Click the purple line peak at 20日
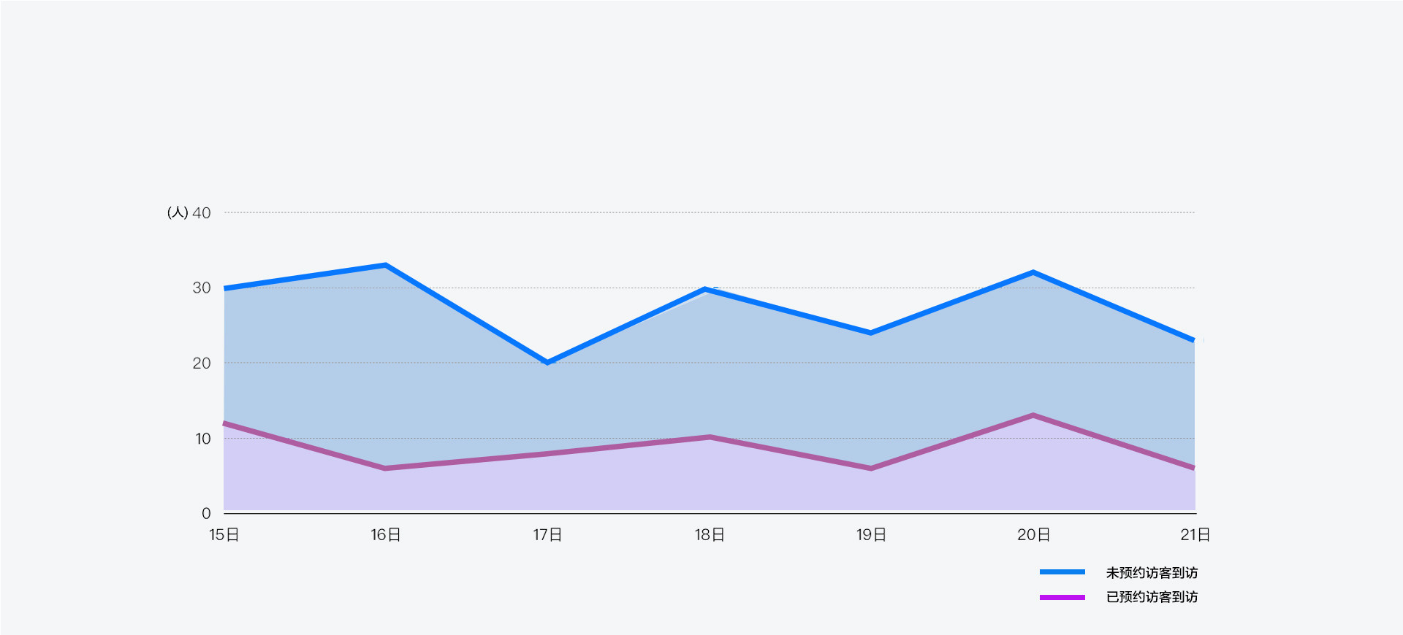This screenshot has width=1403, height=635. pos(1033,415)
